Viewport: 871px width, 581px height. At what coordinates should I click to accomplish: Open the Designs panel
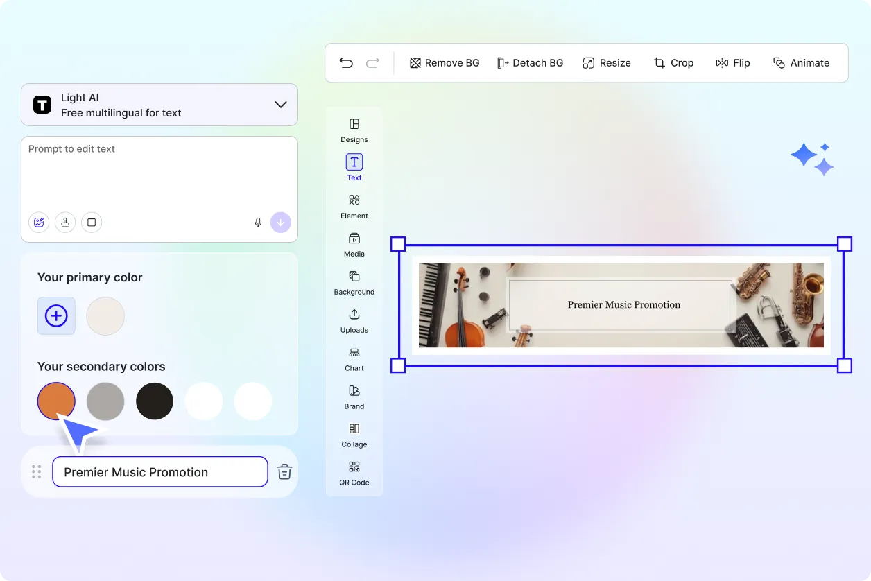tap(354, 130)
